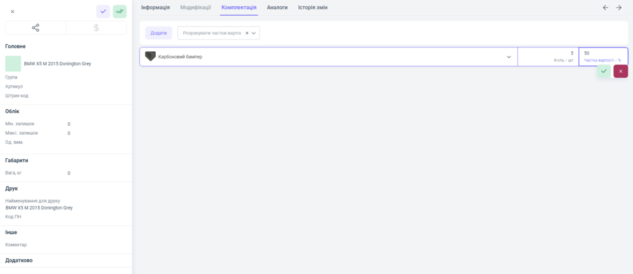
Task: Open the Модифікації tab
Action: point(196,8)
